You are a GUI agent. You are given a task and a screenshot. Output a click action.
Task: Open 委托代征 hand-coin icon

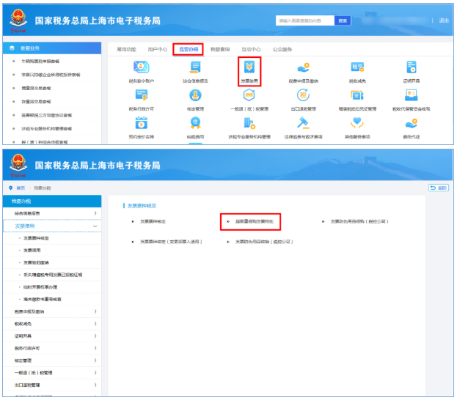coord(412,123)
